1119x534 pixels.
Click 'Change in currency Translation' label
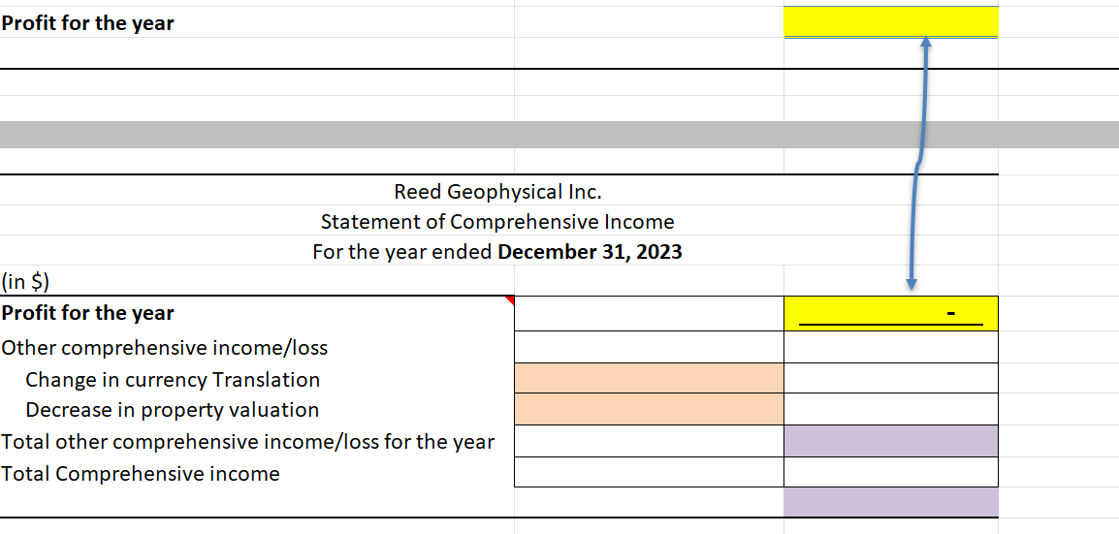(173, 379)
